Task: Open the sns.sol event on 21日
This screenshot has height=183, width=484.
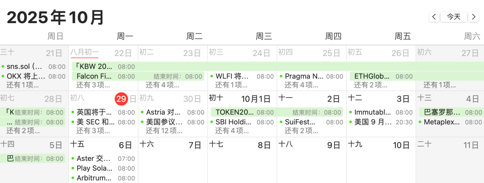Action: coord(33,67)
